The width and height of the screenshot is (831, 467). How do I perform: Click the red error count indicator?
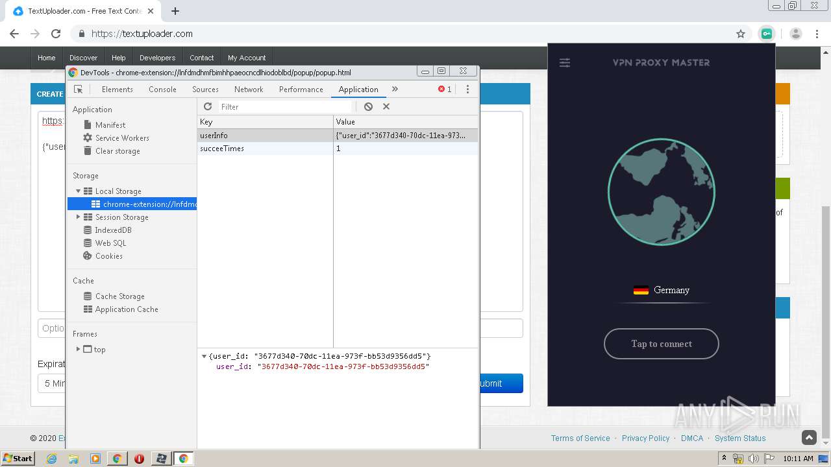click(445, 90)
